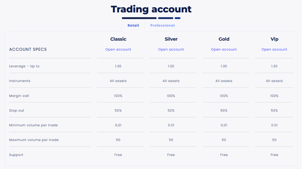Open account under the Vip column
The height and width of the screenshot is (169, 302).
click(274, 49)
